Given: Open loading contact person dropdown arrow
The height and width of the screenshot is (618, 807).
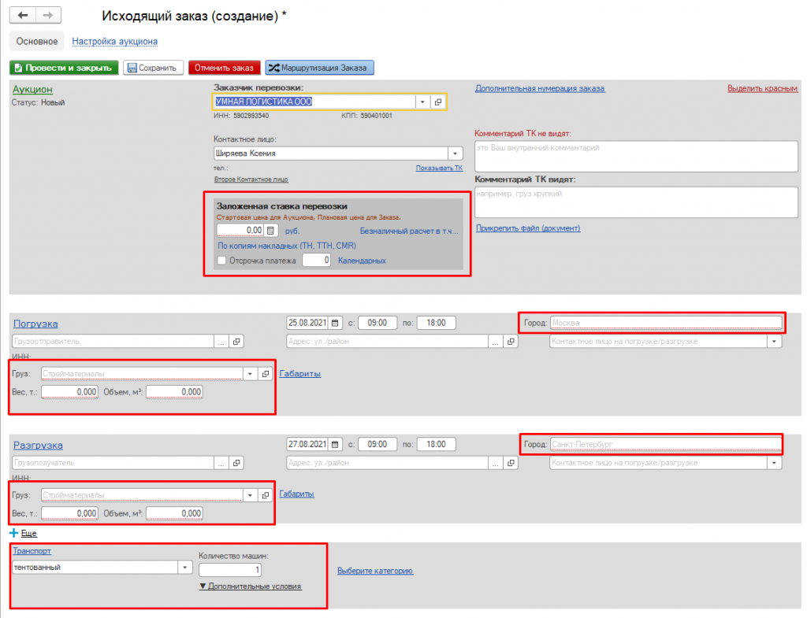Looking at the screenshot, I should coord(774,342).
